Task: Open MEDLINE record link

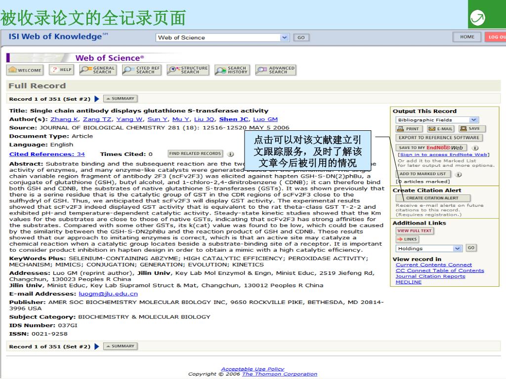Action: 409,282
